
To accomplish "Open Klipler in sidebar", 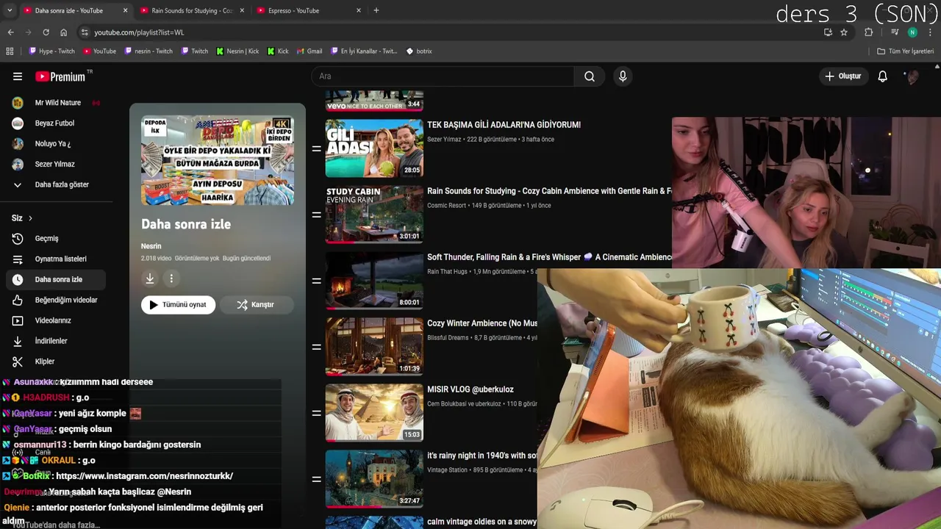I will tap(55, 361).
